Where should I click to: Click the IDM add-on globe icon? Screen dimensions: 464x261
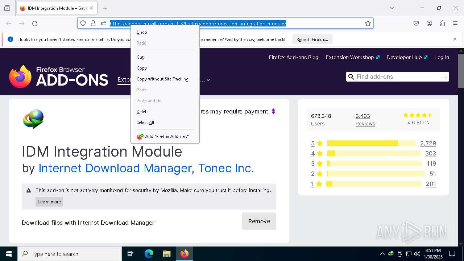click(33, 119)
